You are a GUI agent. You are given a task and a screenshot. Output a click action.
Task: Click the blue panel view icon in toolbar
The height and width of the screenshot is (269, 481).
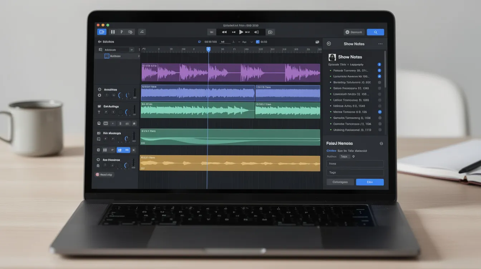(x=102, y=32)
